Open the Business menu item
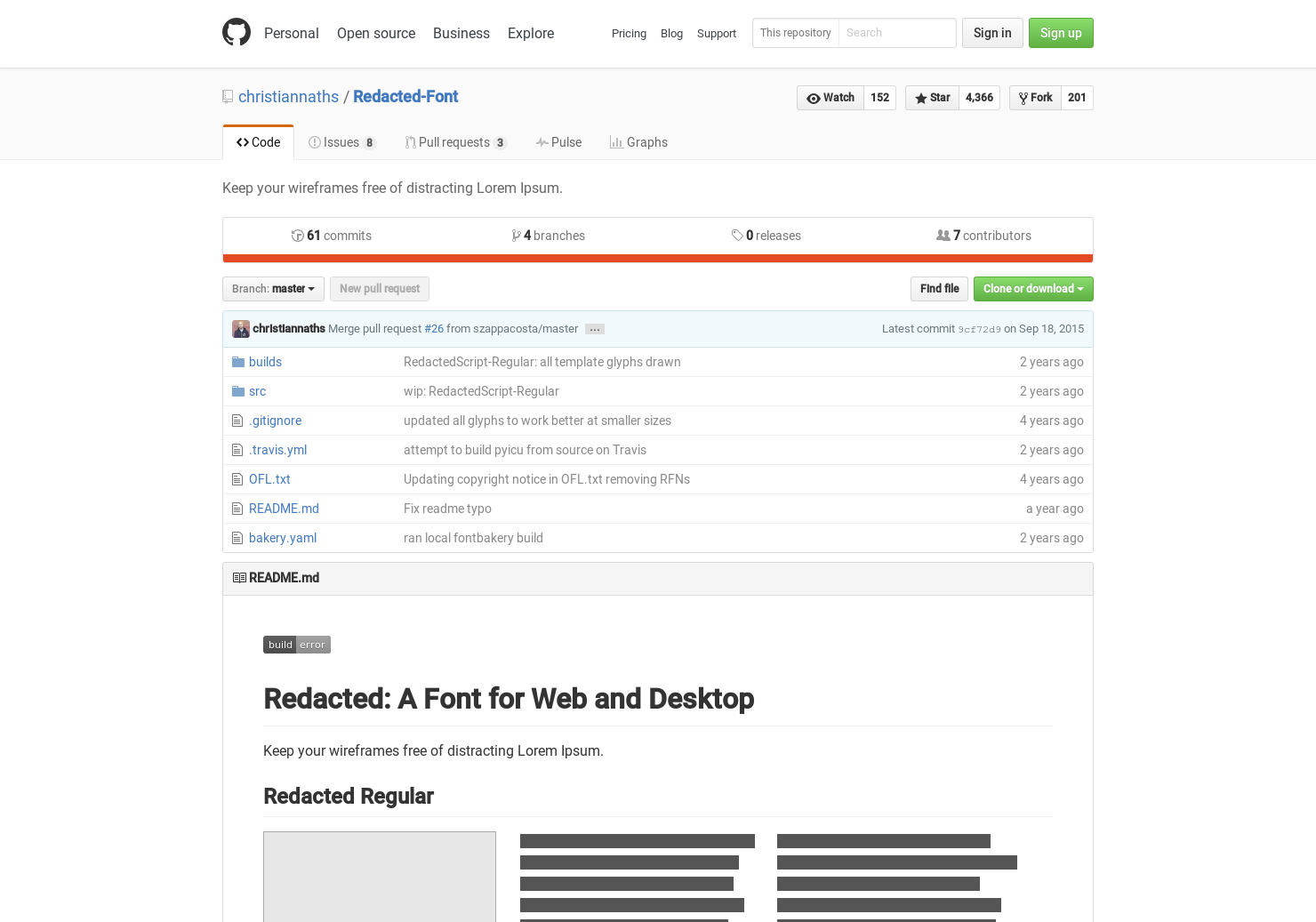 (461, 33)
